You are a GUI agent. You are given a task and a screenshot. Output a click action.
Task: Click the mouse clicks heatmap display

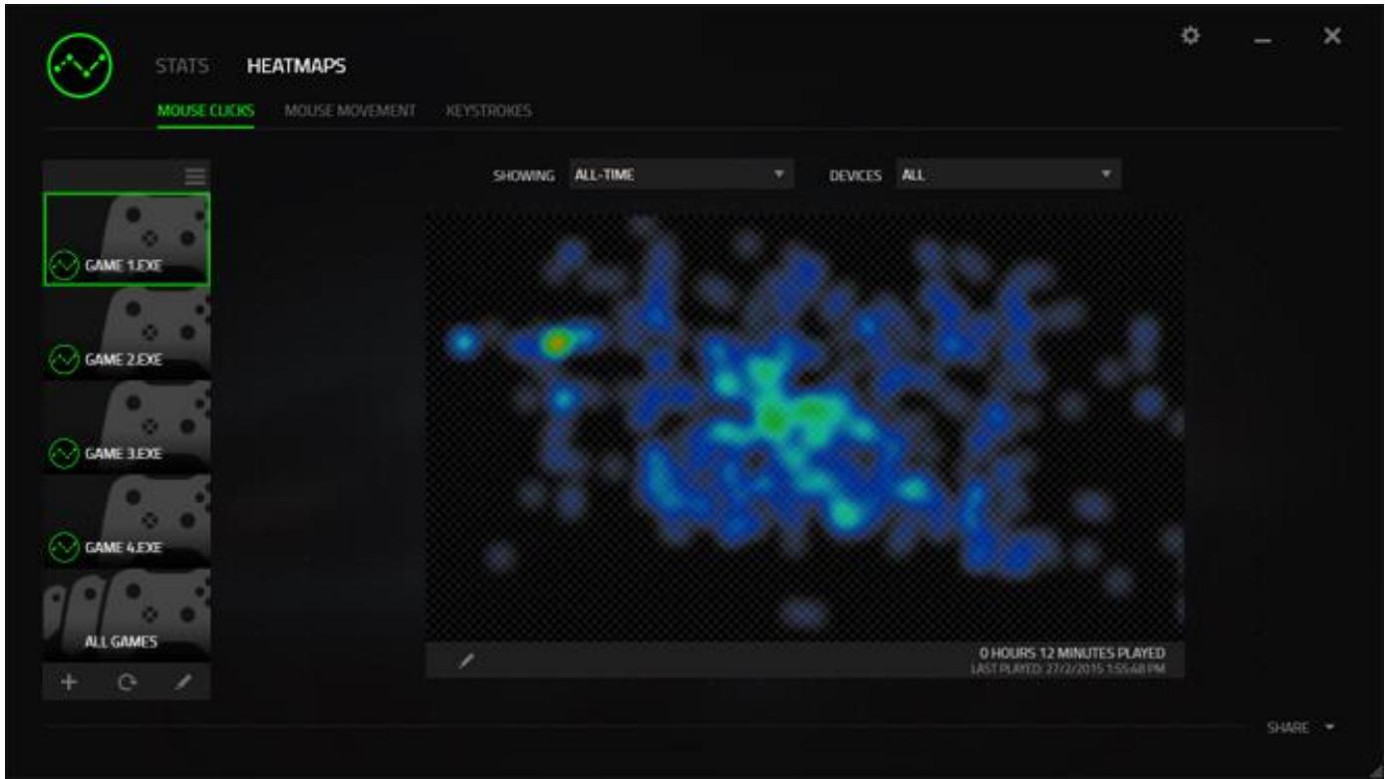click(x=805, y=426)
